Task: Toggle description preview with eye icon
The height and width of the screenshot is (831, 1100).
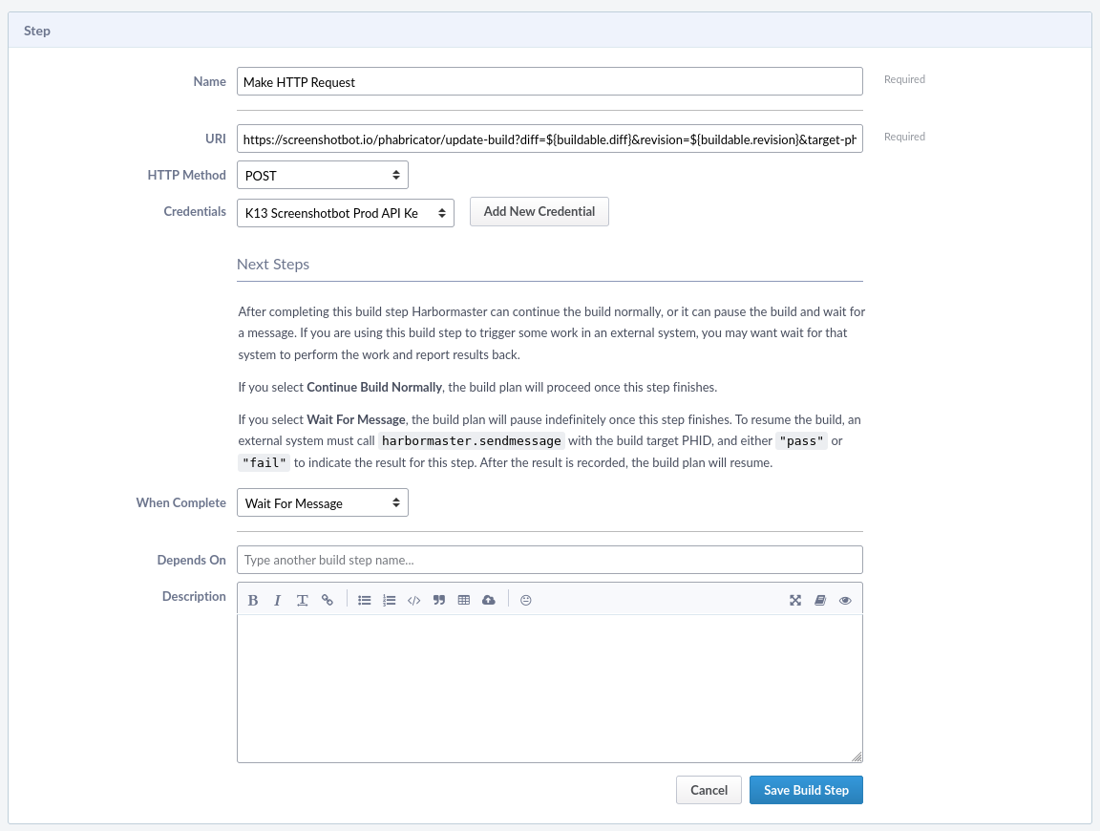Action: pyautogui.click(x=845, y=600)
